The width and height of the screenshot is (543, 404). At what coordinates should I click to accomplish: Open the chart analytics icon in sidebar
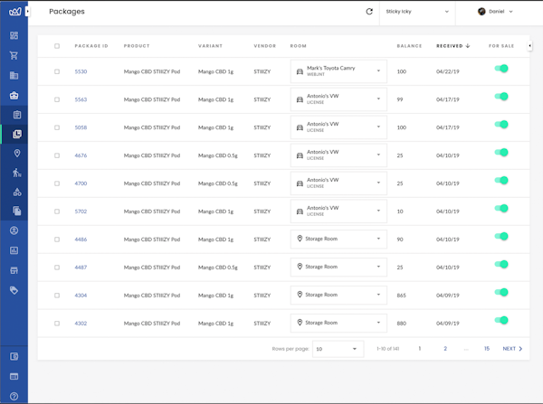(x=14, y=250)
